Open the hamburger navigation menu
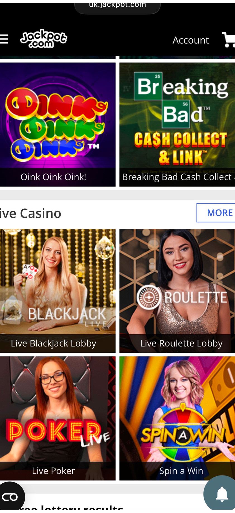Screen dimensions: 235x513 [x=4, y=39]
